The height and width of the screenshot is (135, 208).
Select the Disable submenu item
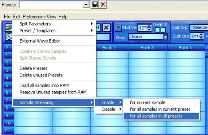pyautogui.click(x=108, y=109)
